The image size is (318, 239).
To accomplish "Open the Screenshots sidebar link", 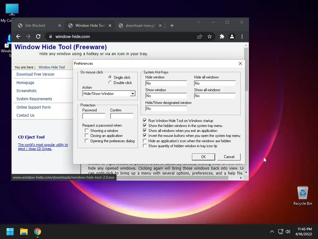I will [x=26, y=91].
